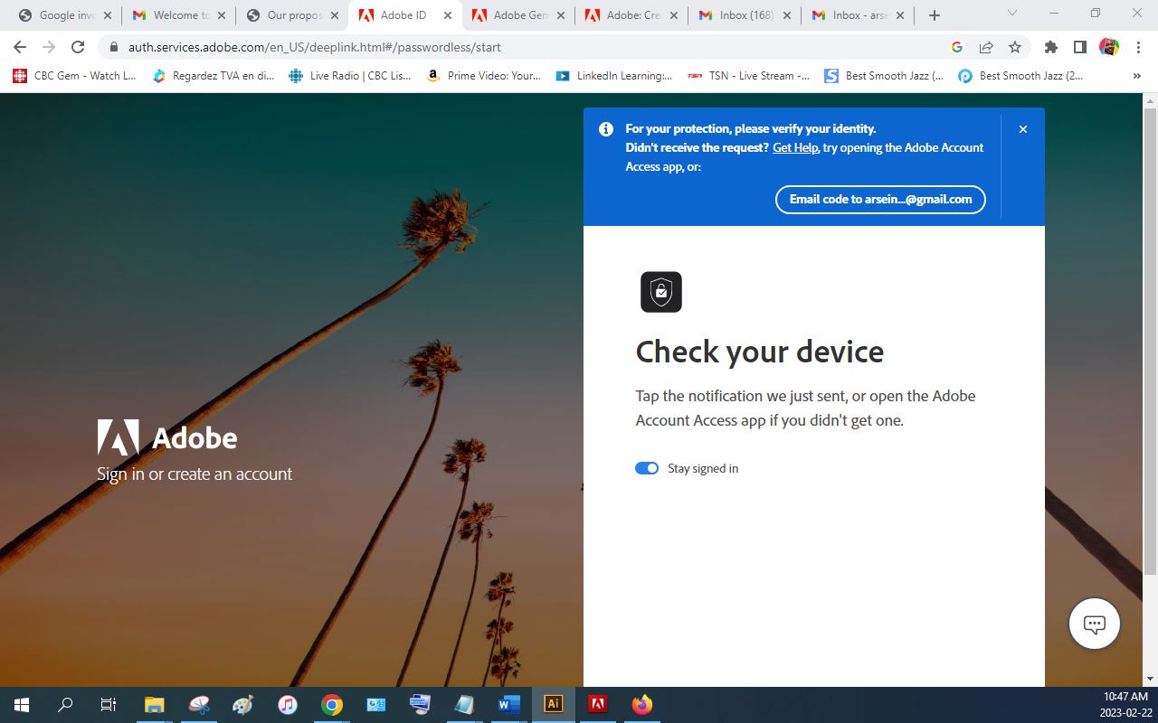This screenshot has height=723, width=1158.
Task: Open the Chrome three-dot menu
Action: [1138, 47]
